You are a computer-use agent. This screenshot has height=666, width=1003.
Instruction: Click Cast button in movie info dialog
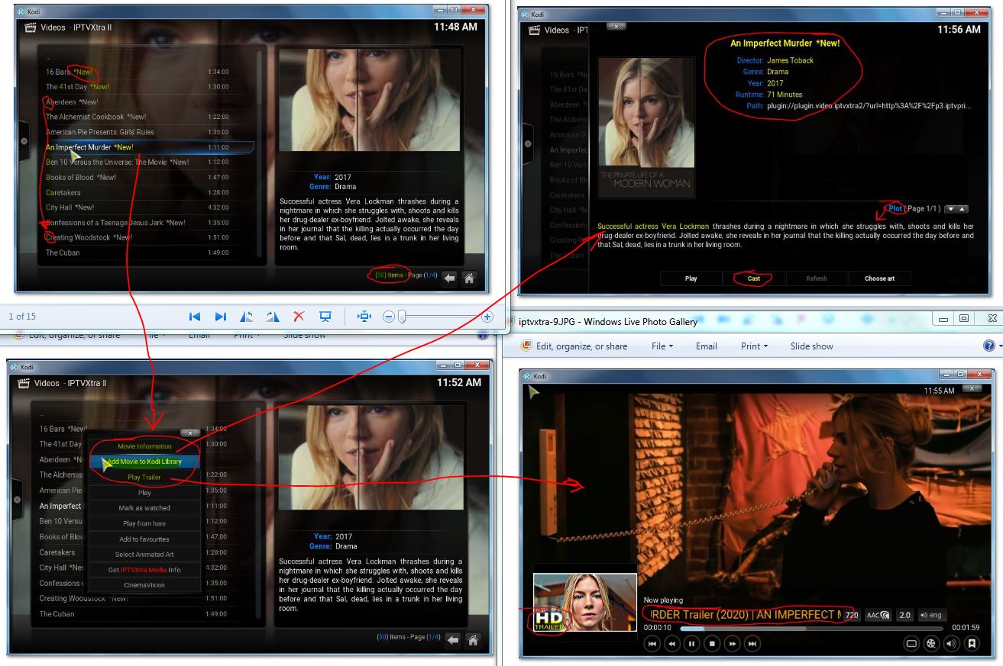coord(754,278)
